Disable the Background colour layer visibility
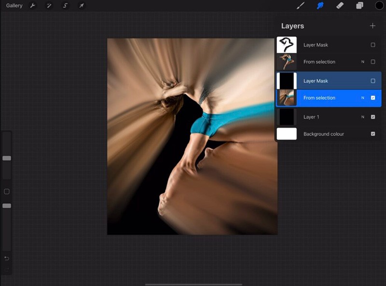The height and width of the screenshot is (286, 386). 372,134
